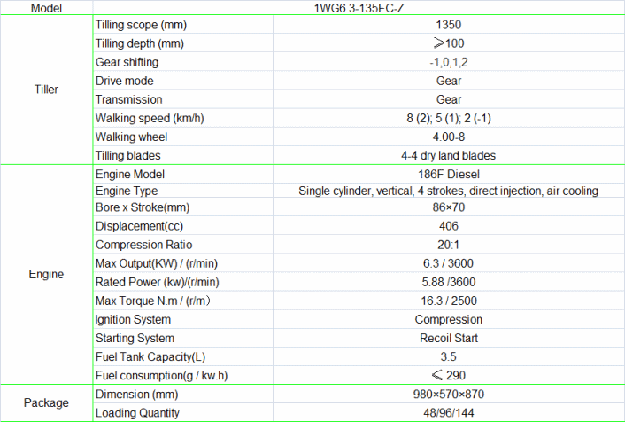Select the Compression Ratio value 20:1

[x=448, y=245]
